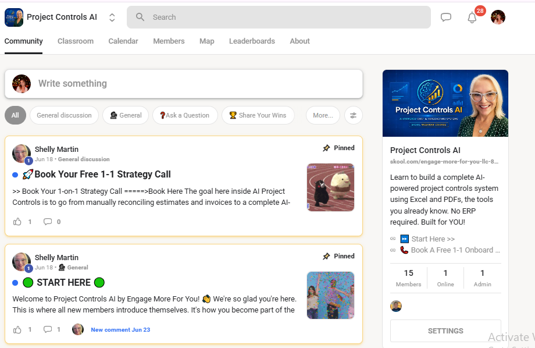
Task: Click Pinned icon on START HERE post
Action: [x=326, y=256]
